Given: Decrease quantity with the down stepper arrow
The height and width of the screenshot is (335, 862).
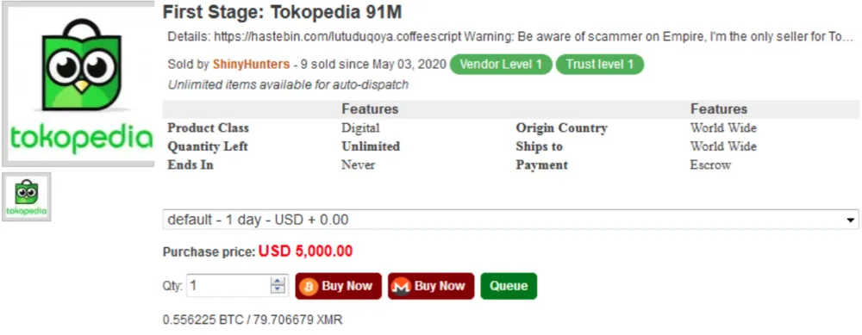Looking at the screenshot, I should 278,290.
